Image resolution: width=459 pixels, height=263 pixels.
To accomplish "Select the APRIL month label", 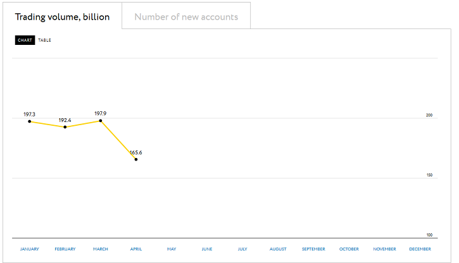I will pos(136,249).
